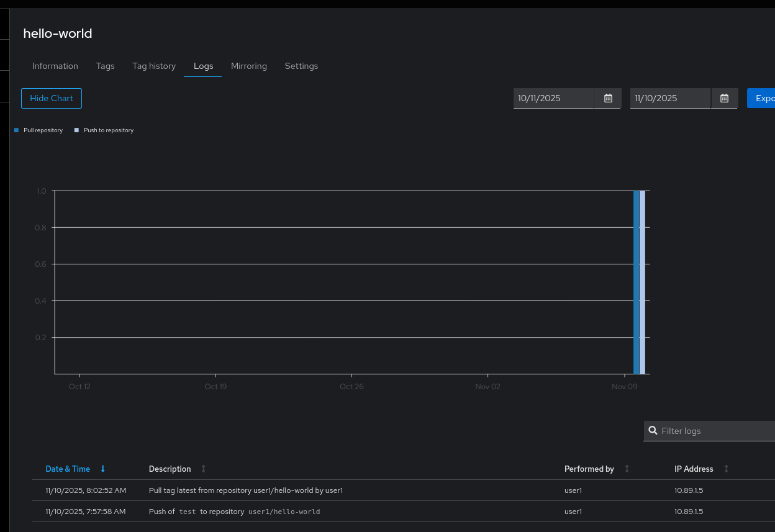
Task: Click the Date & Time sort arrow
Action: click(103, 469)
